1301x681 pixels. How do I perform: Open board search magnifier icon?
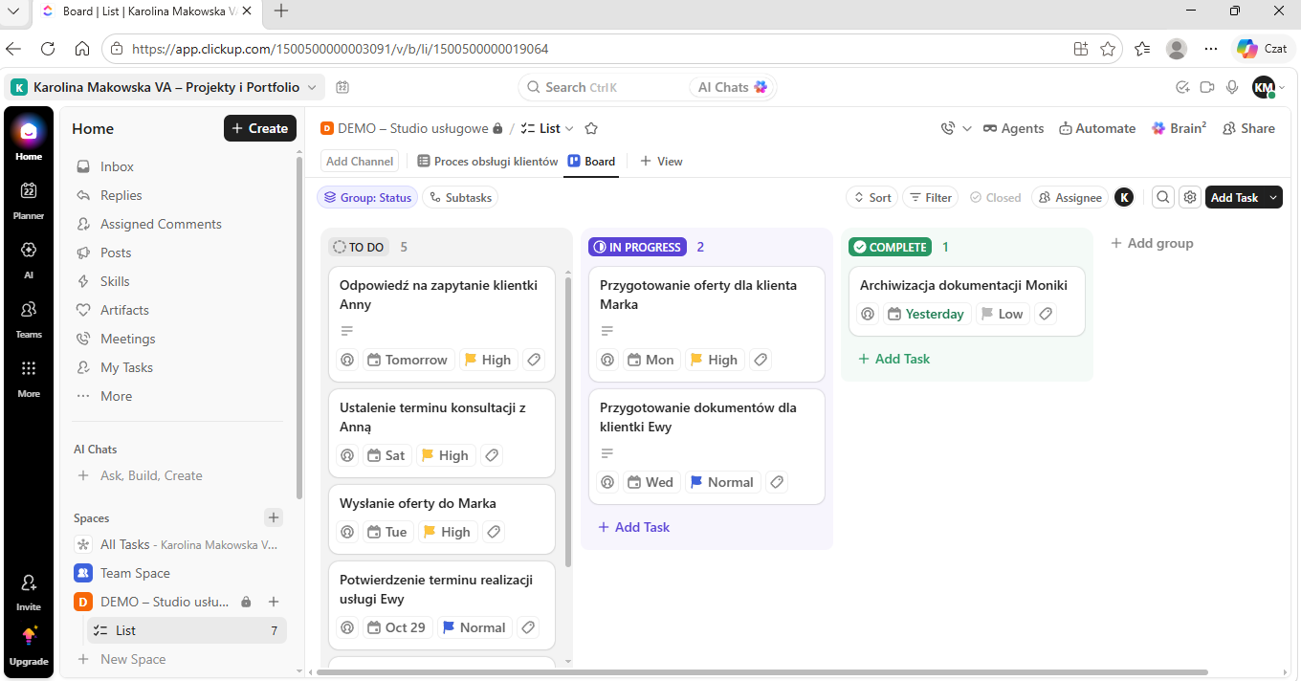point(1163,198)
